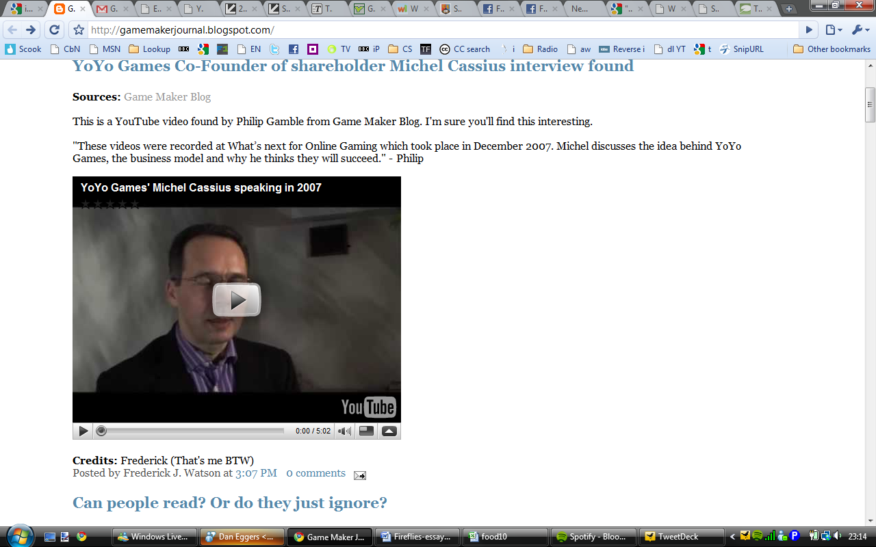Click the email post envelope icon
This screenshot has width=876, height=547.
360,475
